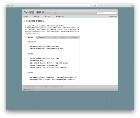The height and width of the screenshot is (118, 140).
Task: Open the 支援業務 link
Action: coord(31,73)
